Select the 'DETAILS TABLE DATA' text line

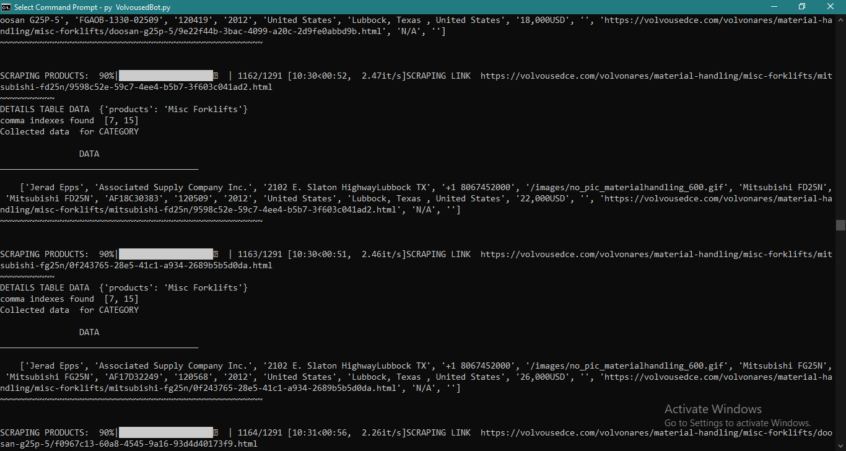click(x=46, y=108)
